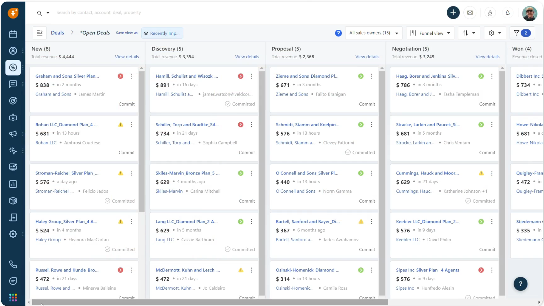Open Keebler LLC account link
This screenshot has height=306, width=544.
click(408, 240)
